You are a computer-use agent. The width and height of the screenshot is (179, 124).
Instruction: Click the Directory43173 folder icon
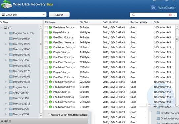coord(11,71)
